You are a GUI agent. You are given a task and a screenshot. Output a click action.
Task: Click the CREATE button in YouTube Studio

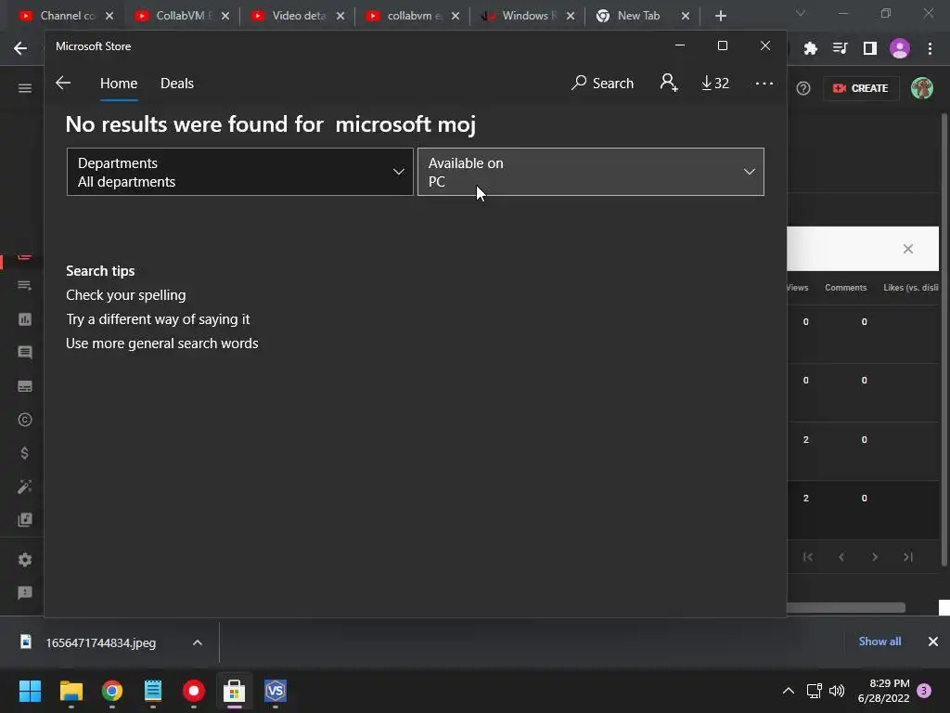coord(860,88)
